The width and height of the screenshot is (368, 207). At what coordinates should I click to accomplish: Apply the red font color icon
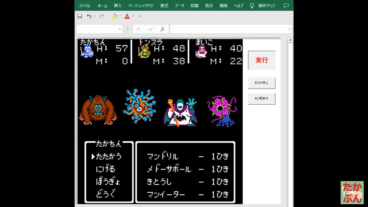coord(127,16)
